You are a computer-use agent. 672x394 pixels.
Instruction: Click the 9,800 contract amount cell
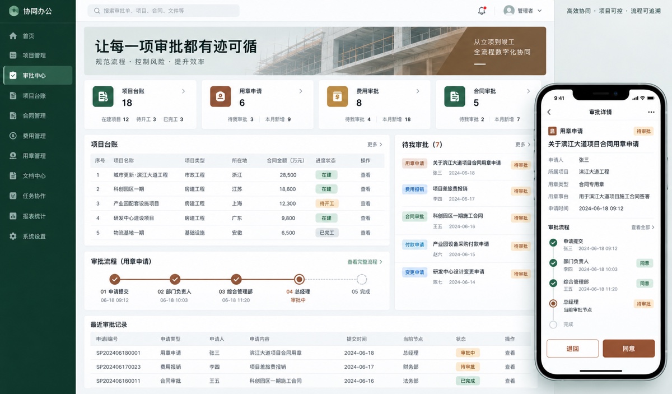point(288,218)
